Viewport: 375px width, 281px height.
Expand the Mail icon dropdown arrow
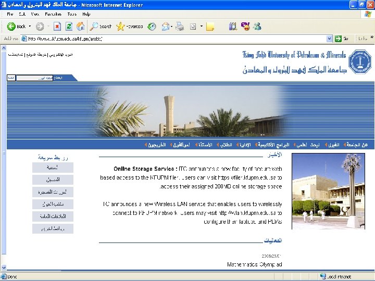click(x=172, y=27)
